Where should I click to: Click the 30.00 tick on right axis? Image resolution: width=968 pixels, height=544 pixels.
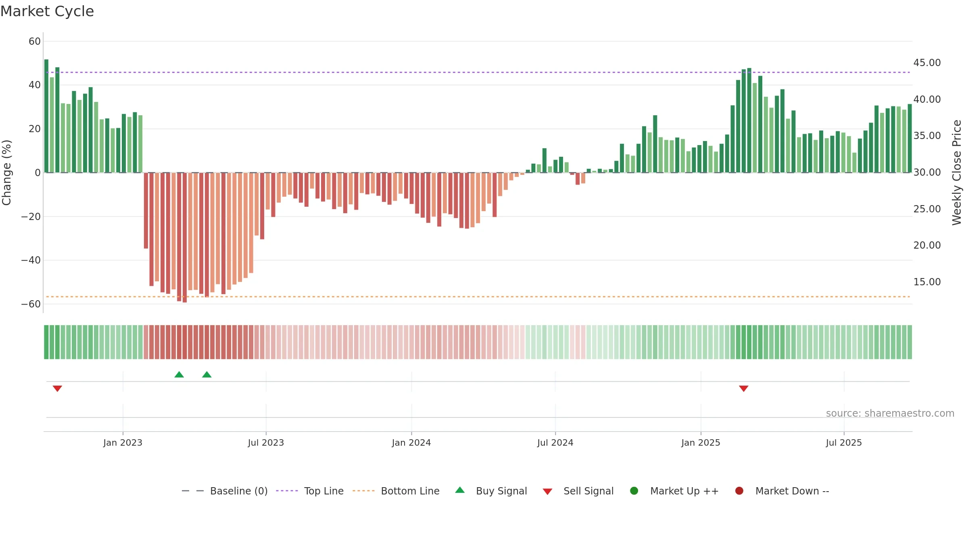[x=927, y=172]
